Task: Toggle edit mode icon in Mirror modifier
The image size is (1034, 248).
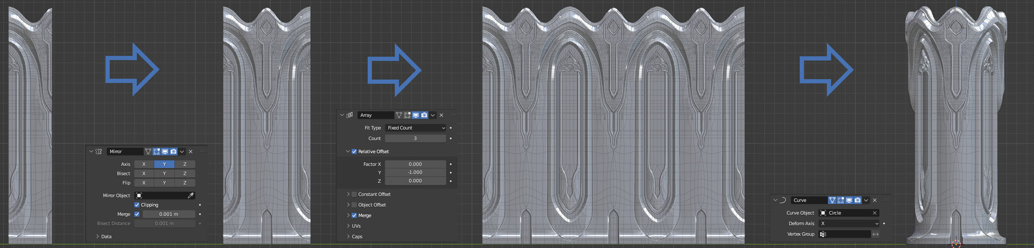Action: [157, 152]
